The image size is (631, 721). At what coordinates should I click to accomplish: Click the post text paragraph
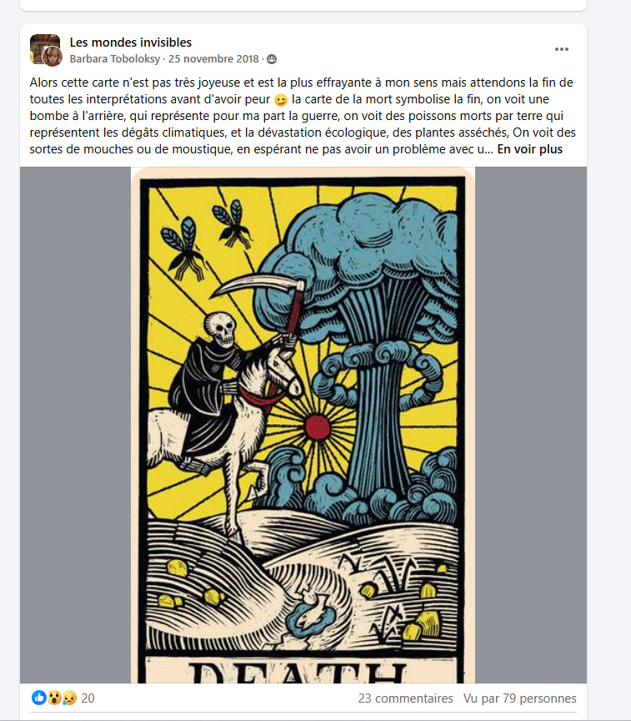pyautogui.click(x=303, y=116)
